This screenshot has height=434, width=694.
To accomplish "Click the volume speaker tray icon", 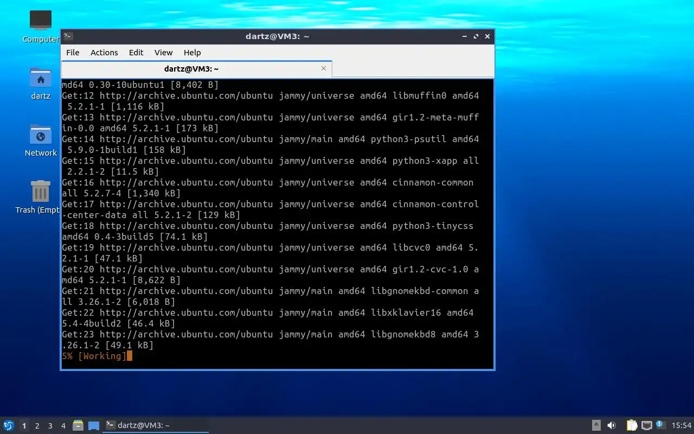I will point(612,425).
